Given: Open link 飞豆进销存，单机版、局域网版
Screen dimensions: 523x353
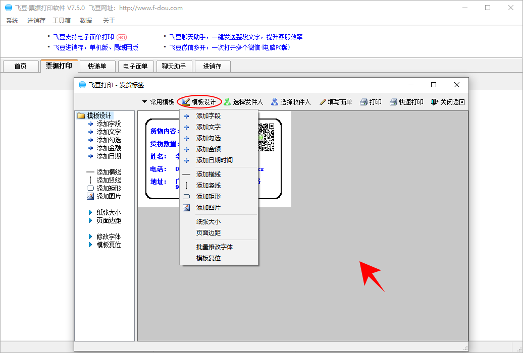Looking at the screenshot, I should click(96, 48).
